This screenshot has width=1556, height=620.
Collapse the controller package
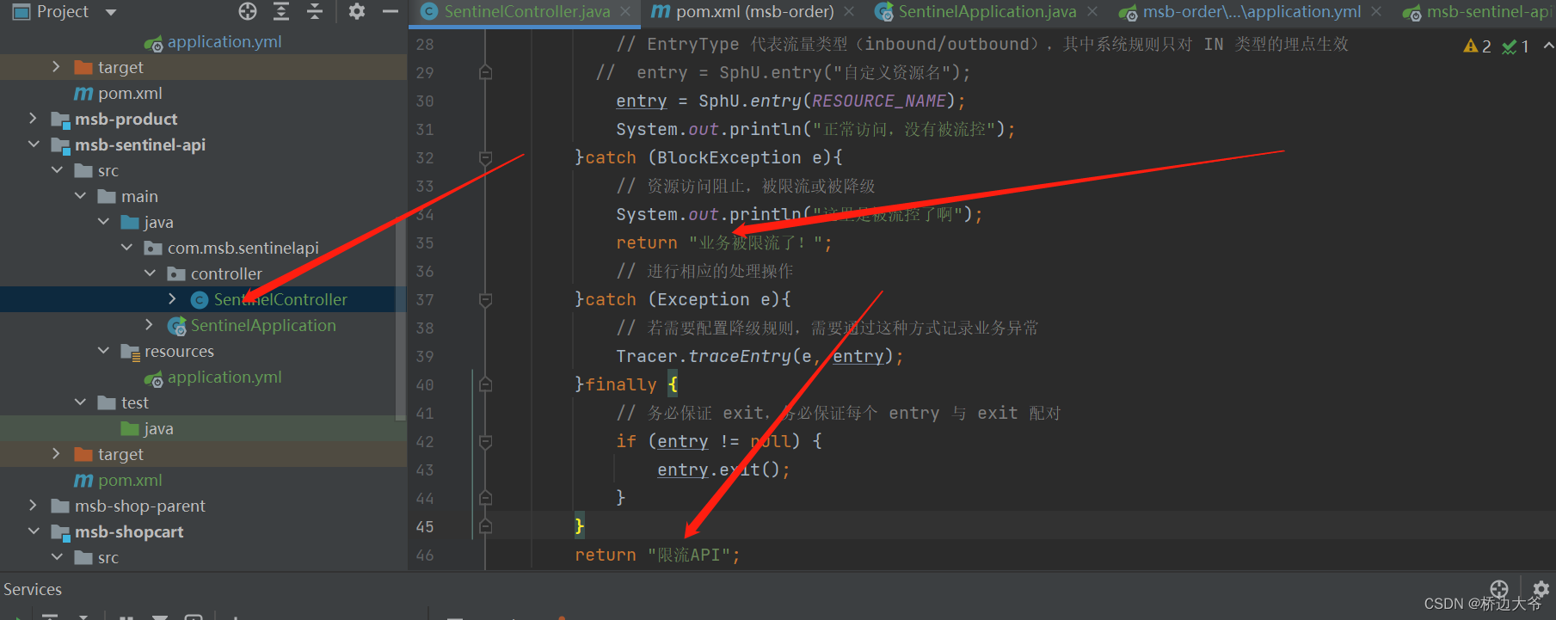(149, 273)
